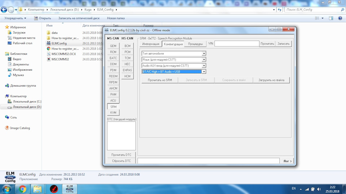Select the data folder
The height and width of the screenshot is (194, 346).
pyautogui.click(x=54, y=33)
